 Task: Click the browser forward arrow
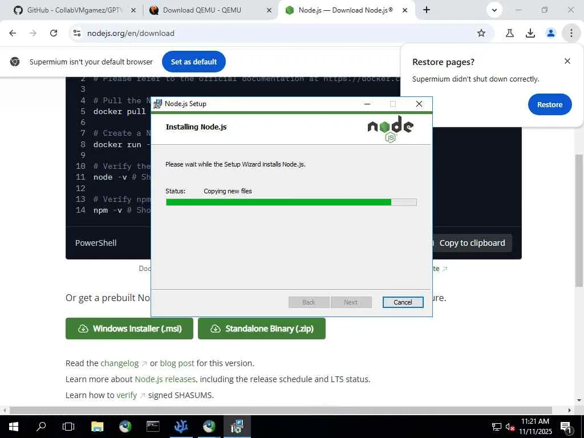point(33,33)
